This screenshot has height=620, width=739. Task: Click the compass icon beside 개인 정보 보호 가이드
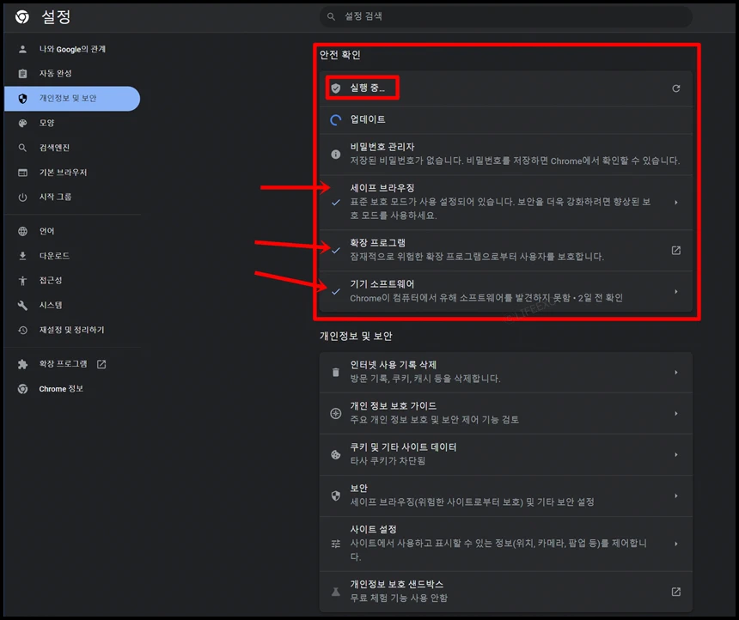tap(336, 413)
